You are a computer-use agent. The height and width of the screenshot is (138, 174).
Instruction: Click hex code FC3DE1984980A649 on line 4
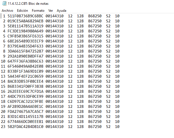click(x=25, y=31)
